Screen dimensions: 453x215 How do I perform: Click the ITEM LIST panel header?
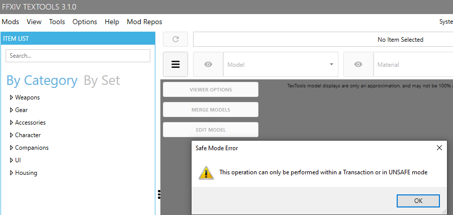[78, 38]
